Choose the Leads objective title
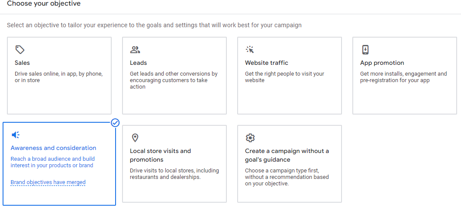The width and height of the screenshot is (461, 207). 139,63
